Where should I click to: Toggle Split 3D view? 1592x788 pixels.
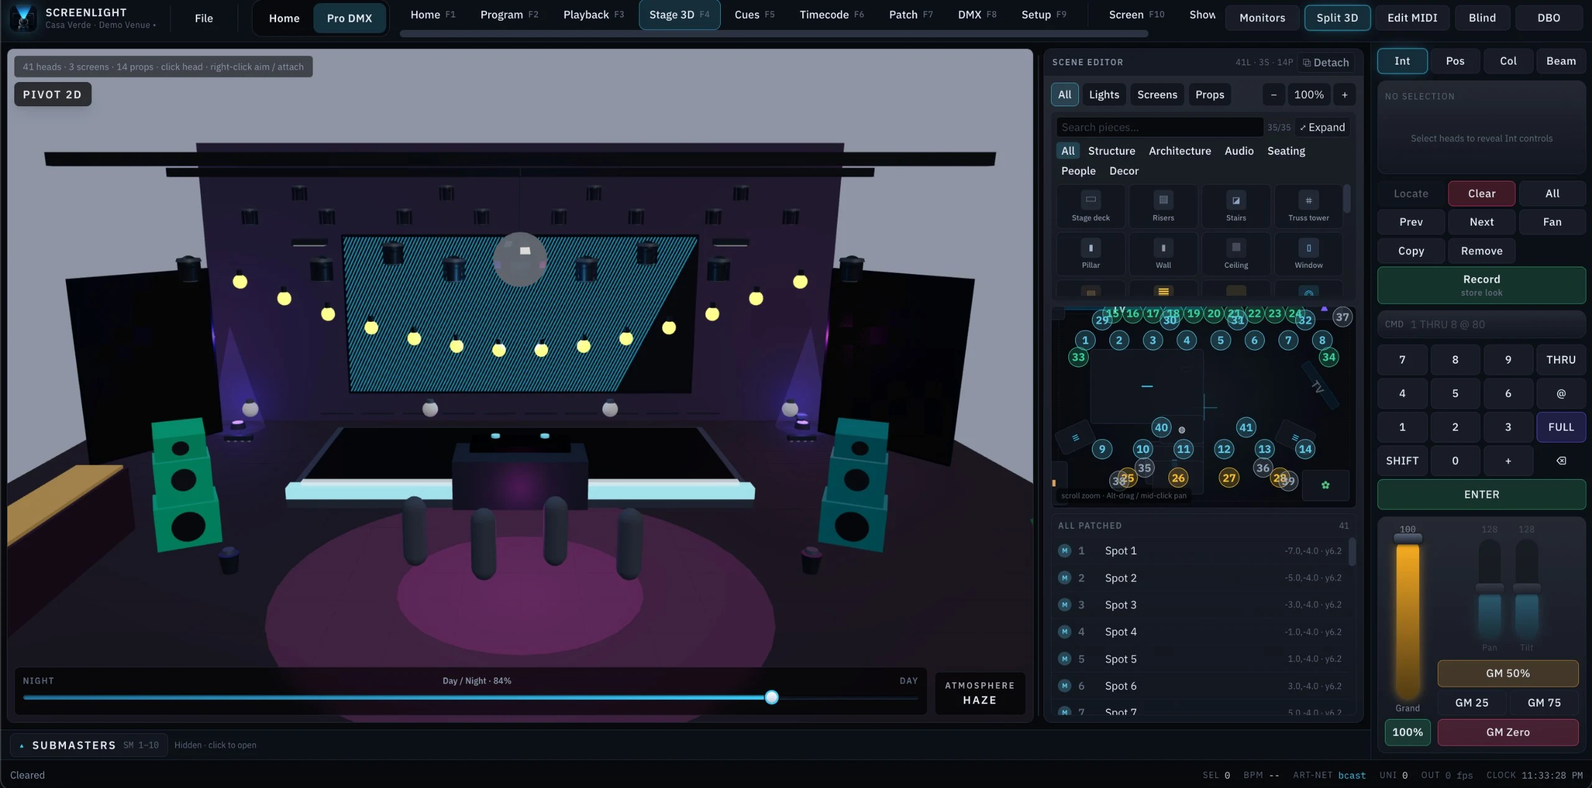click(x=1337, y=17)
